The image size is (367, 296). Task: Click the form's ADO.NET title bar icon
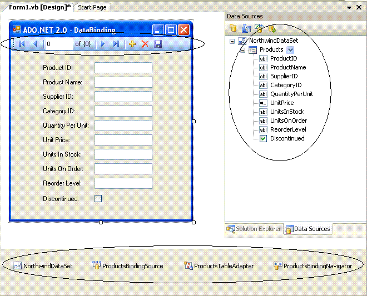pos(17,29)
